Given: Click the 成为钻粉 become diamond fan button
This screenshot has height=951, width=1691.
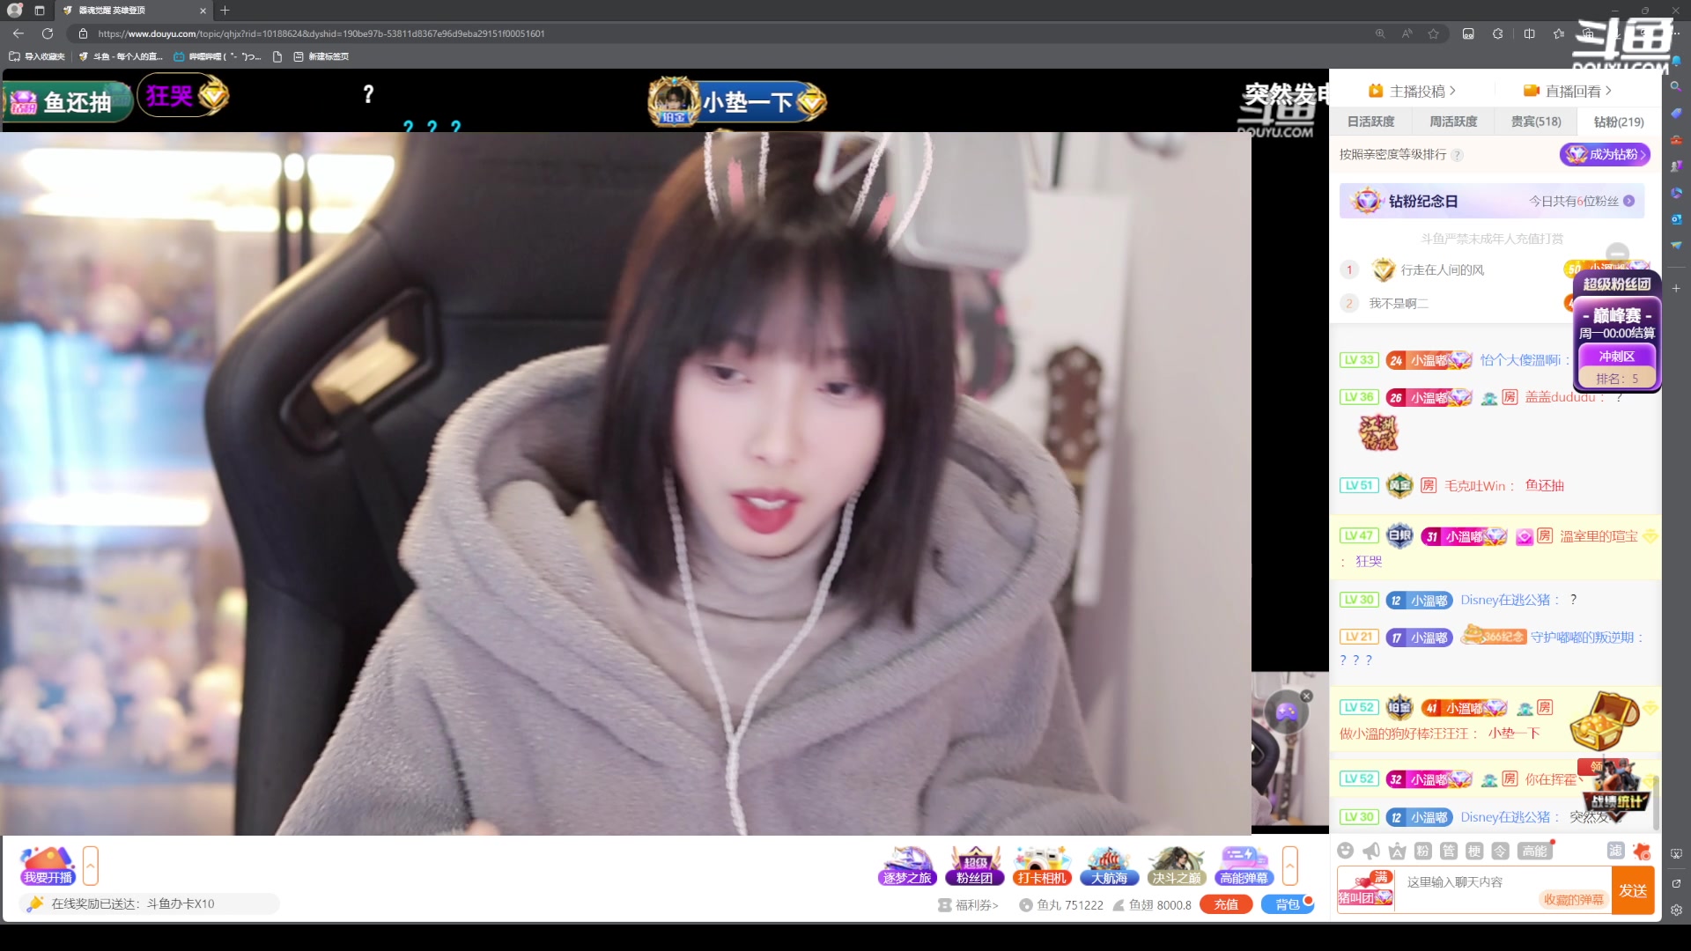Looking at the screenshot, I should point(1605,154).
